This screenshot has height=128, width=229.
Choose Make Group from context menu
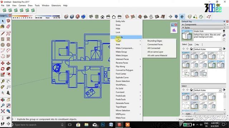click(121, 52)
